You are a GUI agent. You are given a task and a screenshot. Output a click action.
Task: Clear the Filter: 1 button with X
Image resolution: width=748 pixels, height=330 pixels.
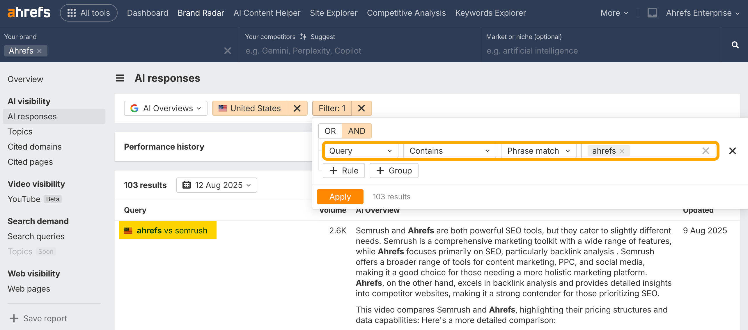tap(361, 108)
